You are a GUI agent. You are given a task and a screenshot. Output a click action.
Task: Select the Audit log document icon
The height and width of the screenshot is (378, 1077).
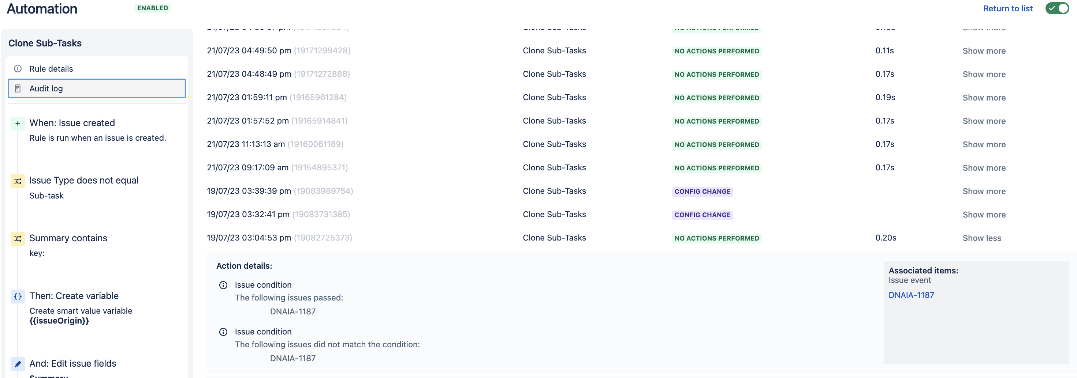(17, 88)
